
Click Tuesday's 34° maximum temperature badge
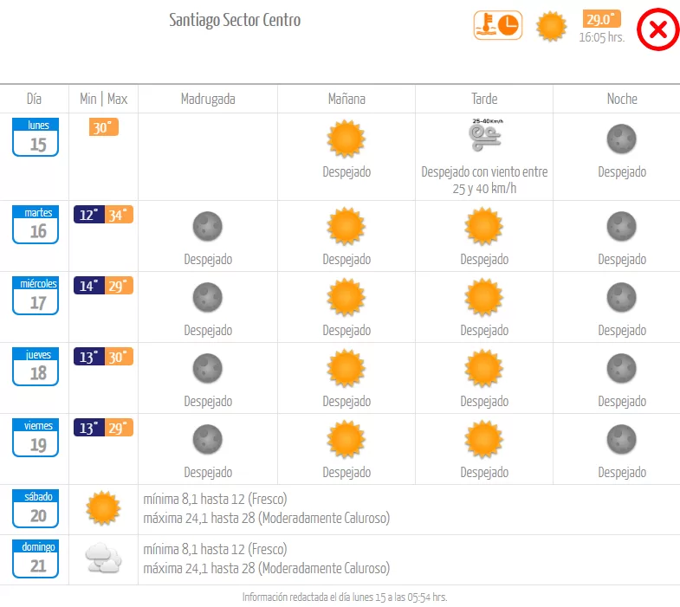pyautogui.click(x=119, y=215)
